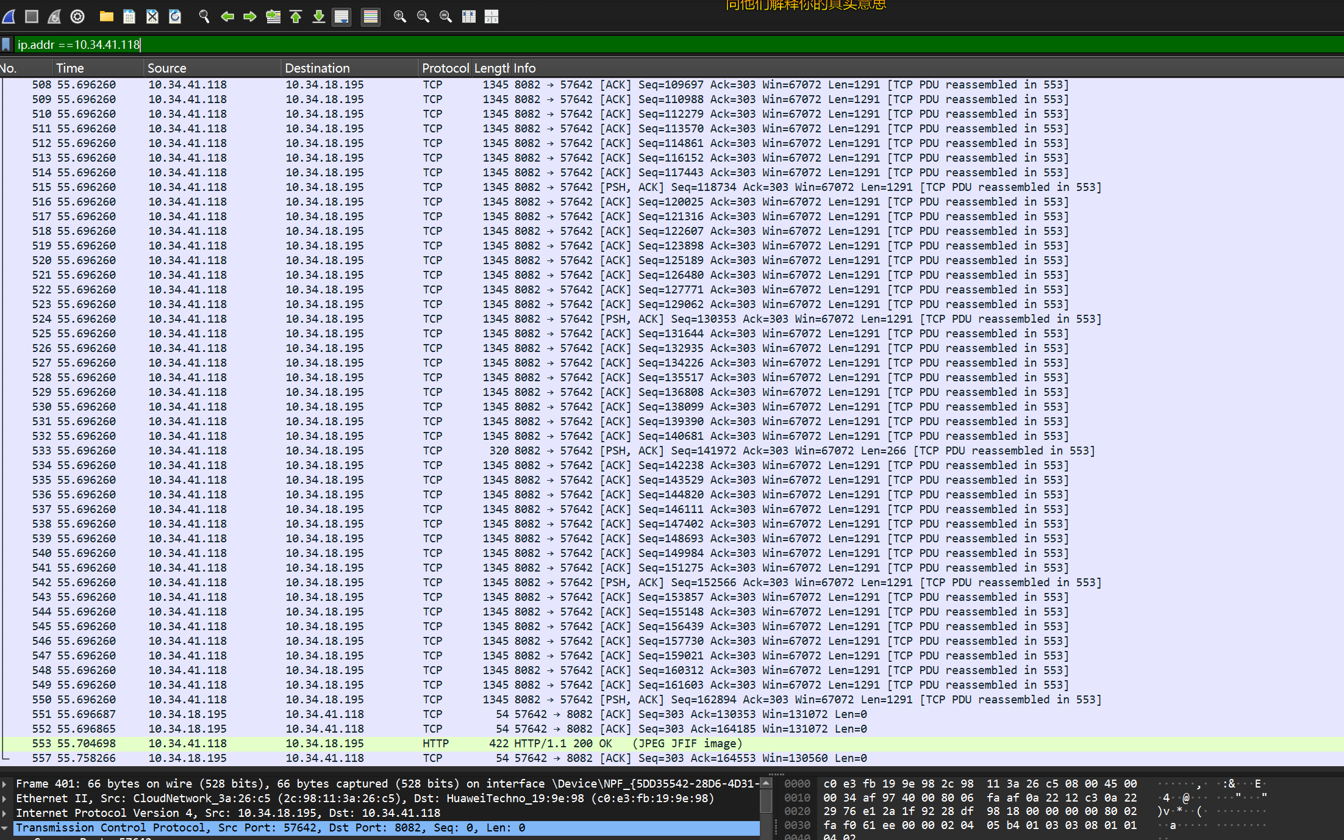This screenshot has width=1344, height=840.
Task: Expand the Ethernet II layer
Action: click(6, 798)
